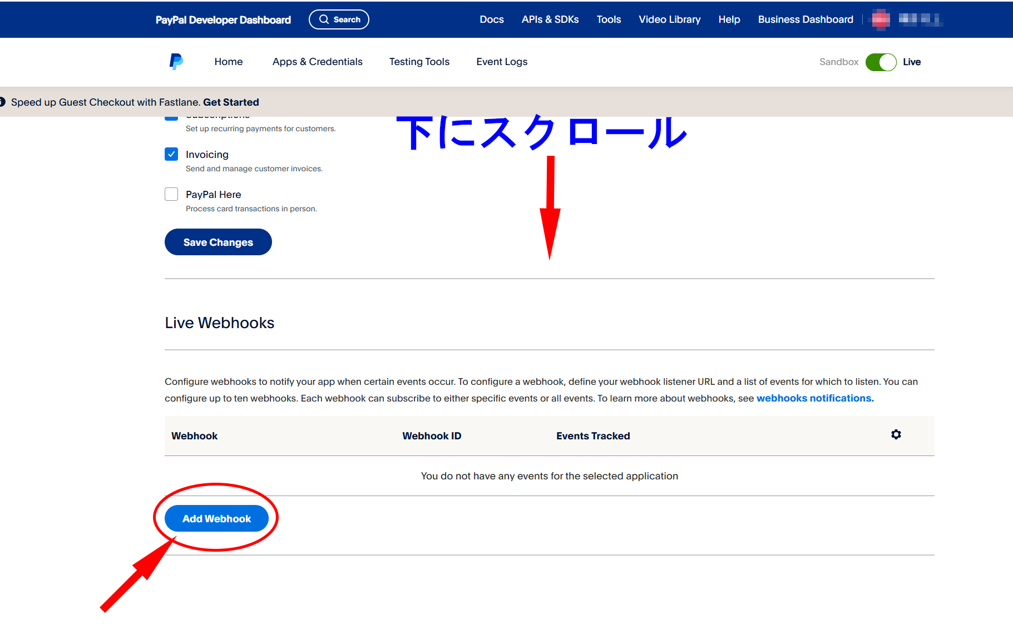Viewport: 1013px width, 629px height.
Task: Check the PayPal Here checkbox
Action: [x=171, y=194]
